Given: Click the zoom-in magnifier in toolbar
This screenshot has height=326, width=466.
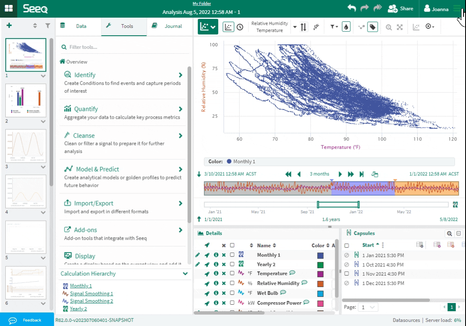Looking at the screenshot, I should click(388, 27).
